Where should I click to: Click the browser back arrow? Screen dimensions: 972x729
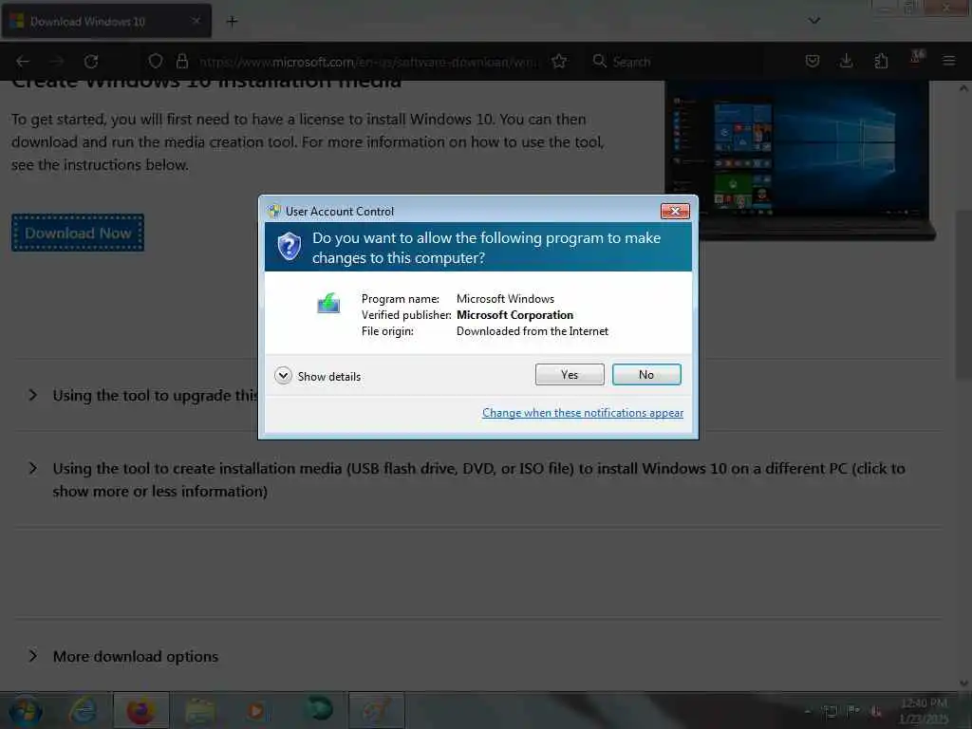(x=23, y=62)
